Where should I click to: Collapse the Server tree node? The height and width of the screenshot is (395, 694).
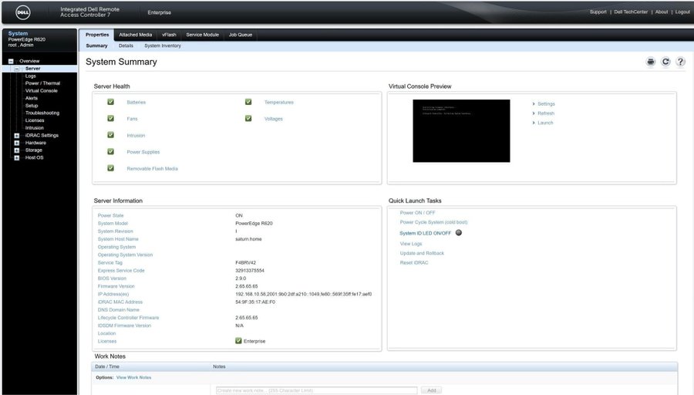[x=17, y=69]
